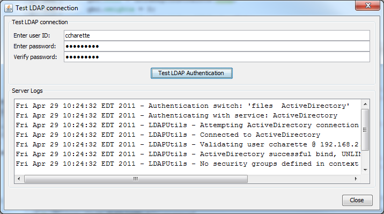
Task: Run Test LDAP Authentication
Action: (191, 73)
